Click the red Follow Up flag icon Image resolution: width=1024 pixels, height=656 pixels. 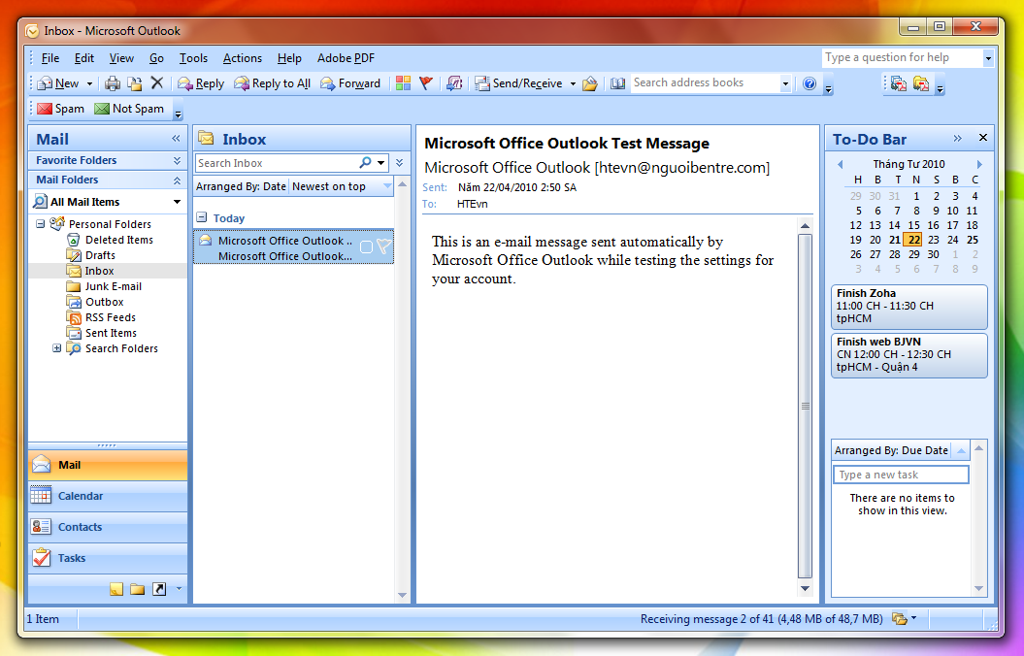[426, 83]
